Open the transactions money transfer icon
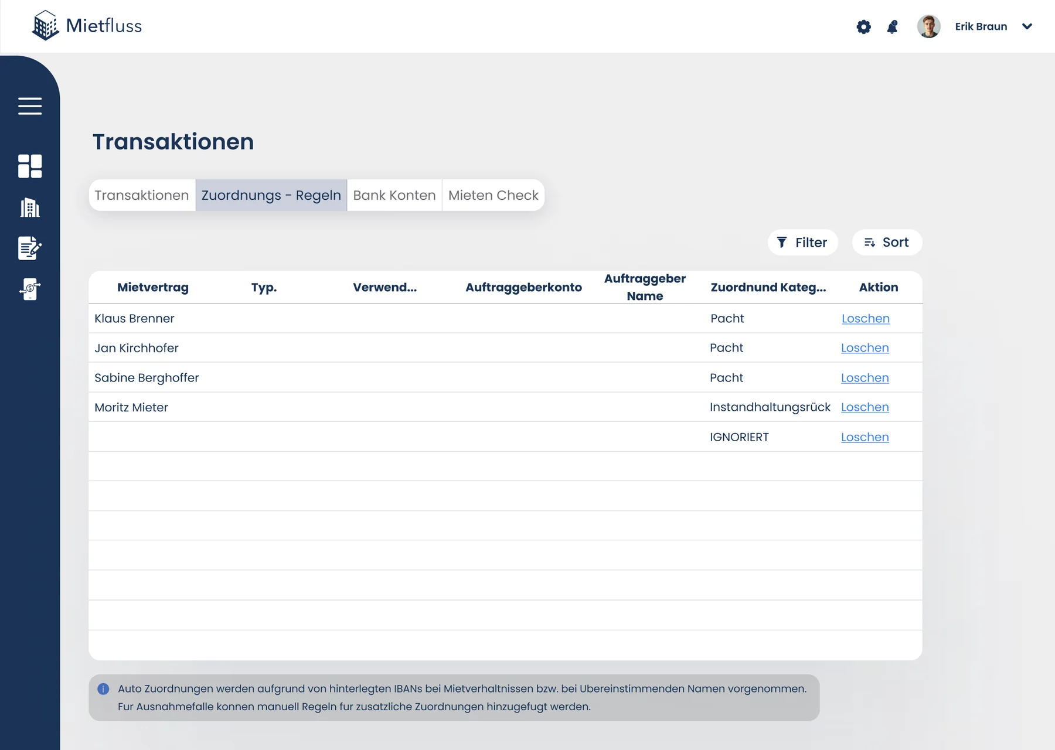The image size is (1055, 750). (x=30, y=289)
